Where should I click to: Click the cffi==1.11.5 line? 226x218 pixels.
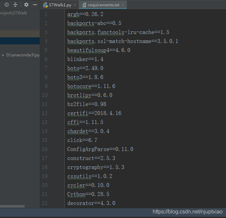click(85, 122)
